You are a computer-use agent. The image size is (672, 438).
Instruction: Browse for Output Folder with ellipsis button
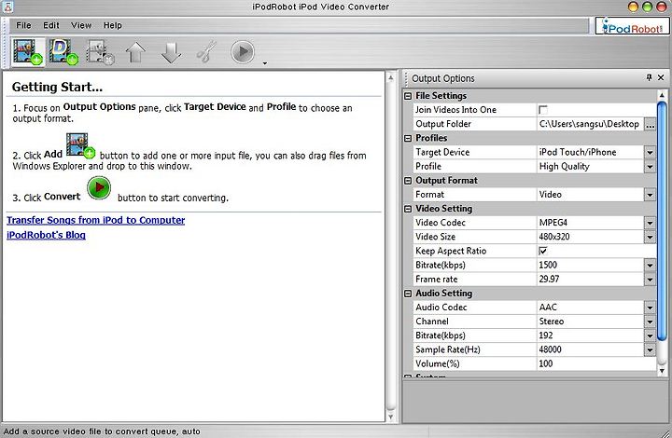[x=651, y=124]
